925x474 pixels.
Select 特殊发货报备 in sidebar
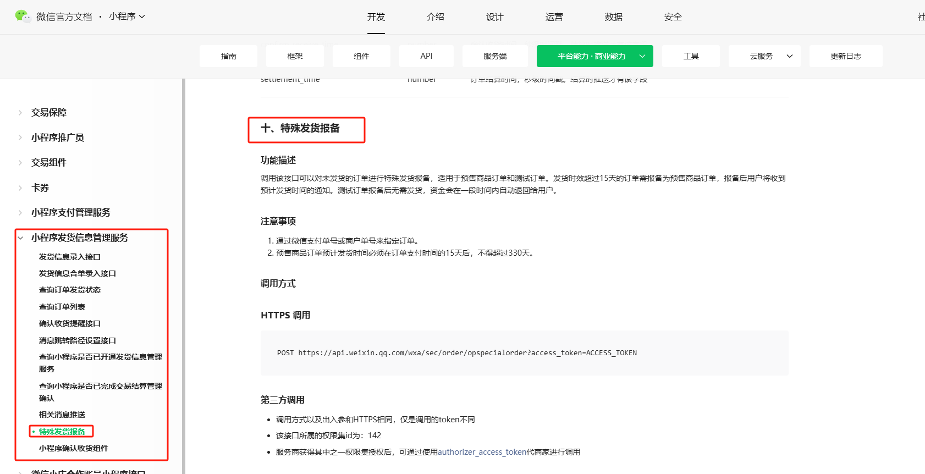(x=62, y=432)
